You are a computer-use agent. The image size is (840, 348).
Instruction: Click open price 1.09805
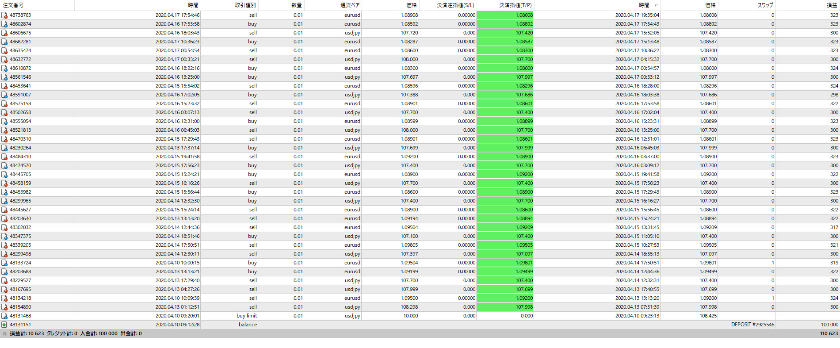[x=409, y=245]
